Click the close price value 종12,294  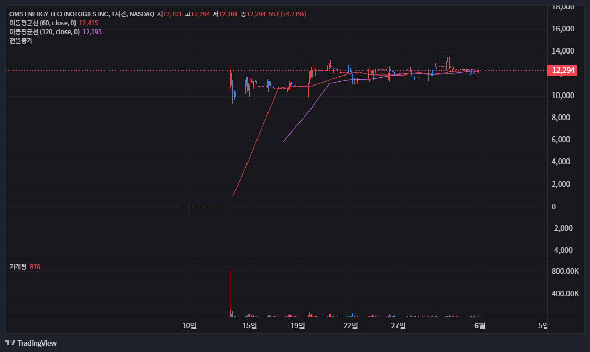(253, 14)
